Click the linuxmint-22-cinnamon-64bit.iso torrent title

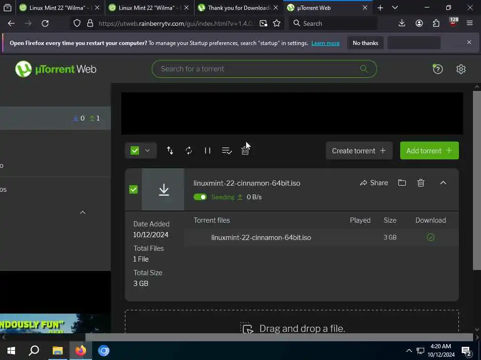tap(247, 183)
